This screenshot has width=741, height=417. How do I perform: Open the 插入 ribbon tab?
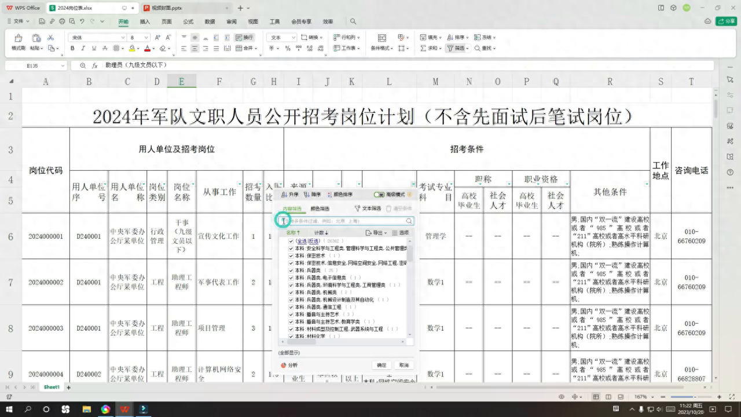(x=145, y=21)
